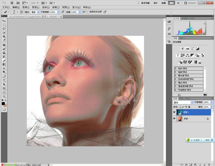Select the Hand tool
This screenshot has width=215, height=166.
click(4, 92)
